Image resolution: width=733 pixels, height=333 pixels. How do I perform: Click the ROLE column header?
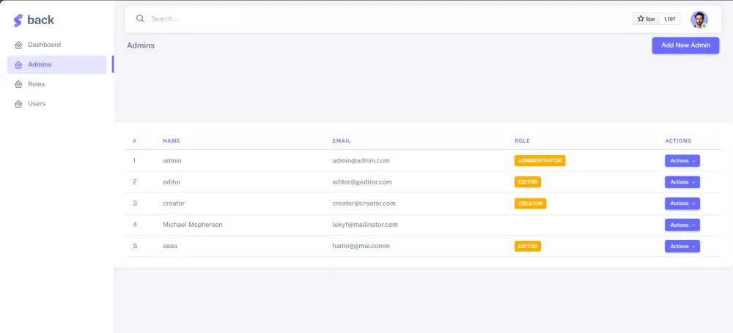pyautogui.click(x=522, y=141)
